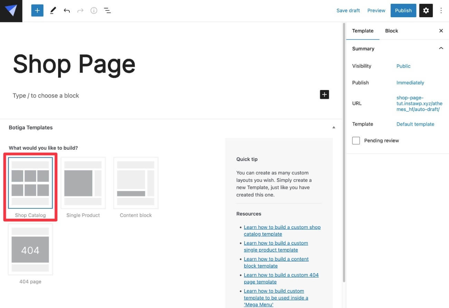The height and width of the screenshot is (308, 449).
Task: Open 'build a content block template' link
Action: pyautogui.click(x=276, y=262)
